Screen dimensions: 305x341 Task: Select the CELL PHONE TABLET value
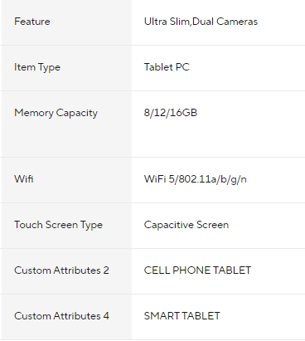(x=197, y=270)
